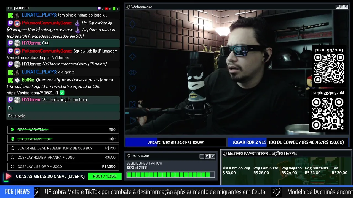Screen dimensions: 353x198
Task: Click the Kick badge beside BotRix
Action: click(x=10, y=80)
